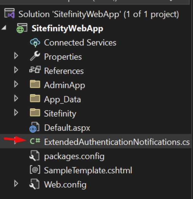
Task: Click the AdminApp folder icon
Action: (35, 84)
